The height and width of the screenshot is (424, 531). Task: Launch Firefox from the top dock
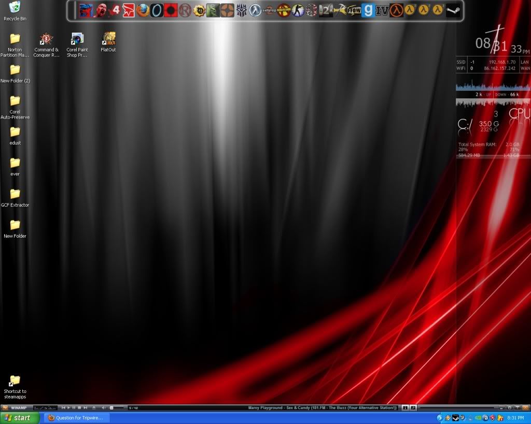point(143,10)
